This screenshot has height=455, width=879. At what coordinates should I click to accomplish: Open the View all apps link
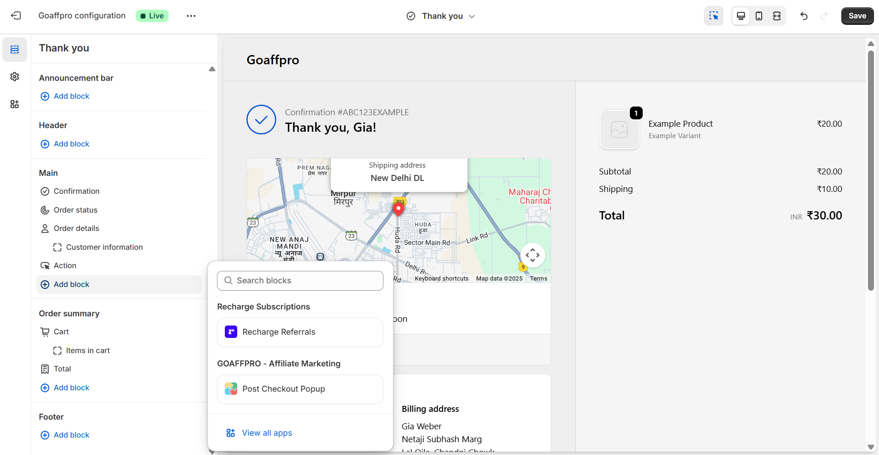(267, 433)
